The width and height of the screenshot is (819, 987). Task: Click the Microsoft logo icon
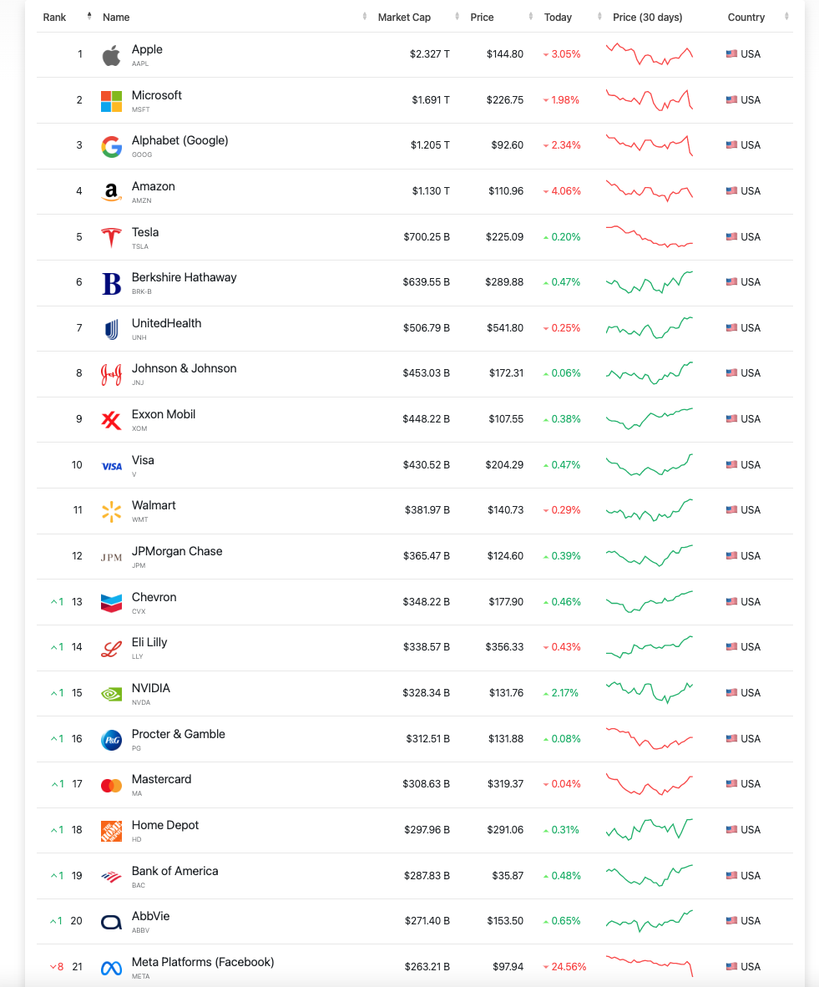(111, 101)
